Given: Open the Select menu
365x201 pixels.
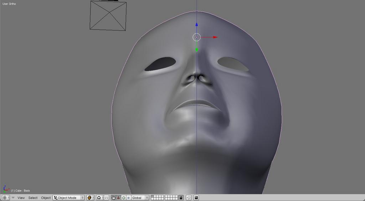Looking at the screenshot, I should click(33, 198).
